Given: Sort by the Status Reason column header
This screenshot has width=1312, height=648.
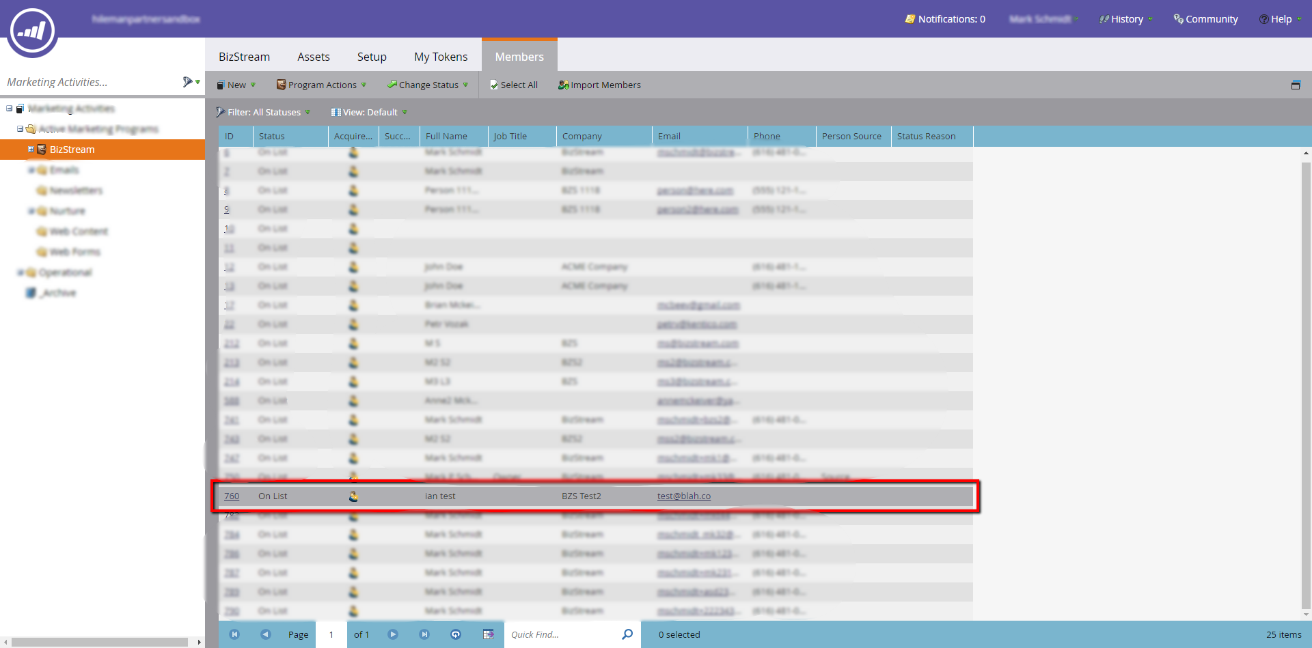Looking at the screenshot, I should tap(932, 136).
